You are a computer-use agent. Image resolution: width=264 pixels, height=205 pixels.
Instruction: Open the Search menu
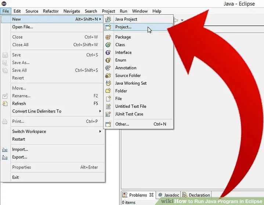[x=91, y=11]
